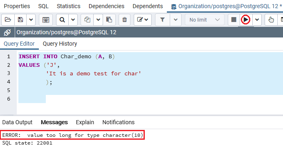This screenshot has height=156, width=283.
Task: Open Find using the magnifier icon
Action: point(62,20)
